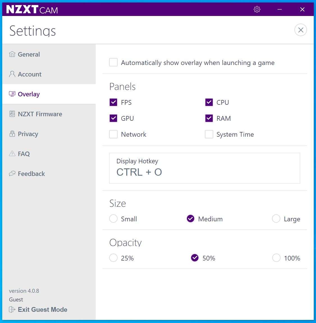Click the NZXT Firmware icon
Viewport: 316px width, 323px height.
(x=12, y=114)
